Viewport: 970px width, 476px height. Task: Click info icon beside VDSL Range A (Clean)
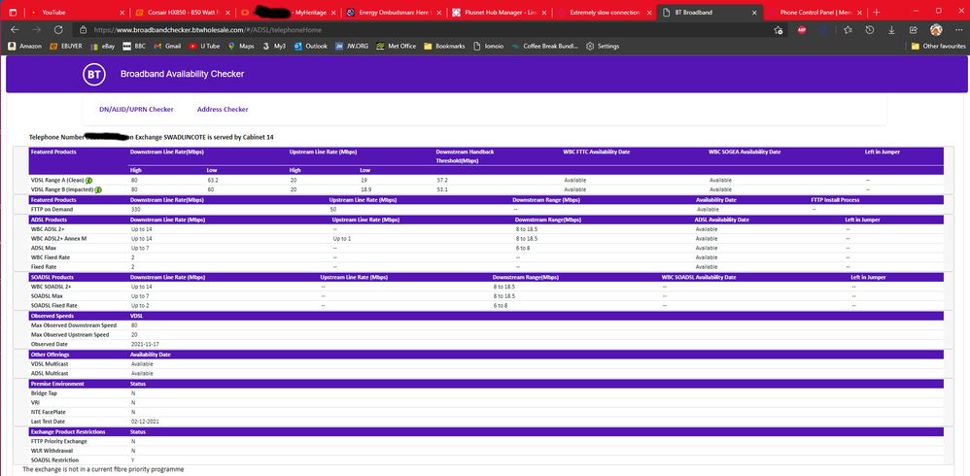pyautogui.click(x=88, y=181)
